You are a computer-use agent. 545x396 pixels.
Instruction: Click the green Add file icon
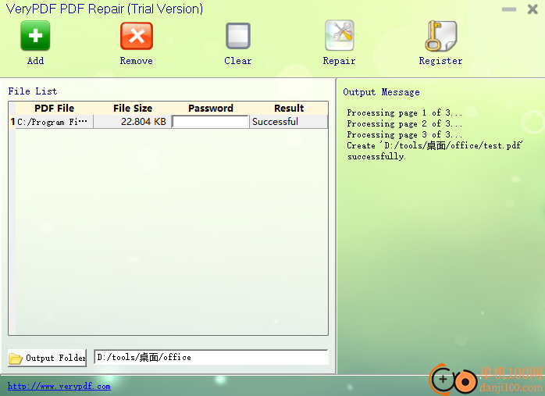(35, 35)
